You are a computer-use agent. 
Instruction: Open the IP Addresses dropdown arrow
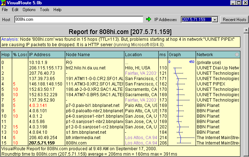click(215, 20)
